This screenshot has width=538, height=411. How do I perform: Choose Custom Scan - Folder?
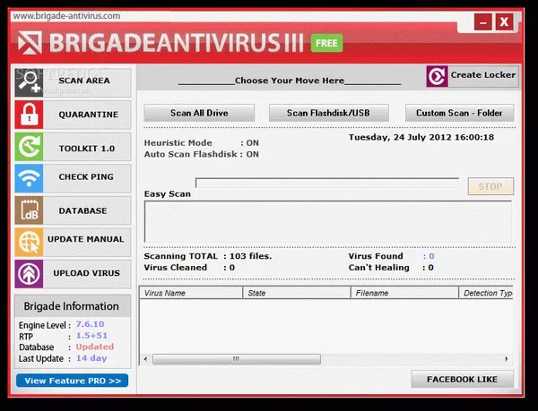(459, 113)
